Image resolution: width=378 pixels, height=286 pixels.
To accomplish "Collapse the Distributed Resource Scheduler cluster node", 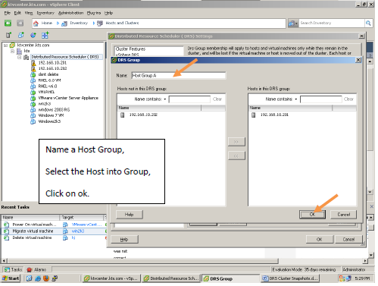I will [x=19, y=57].
